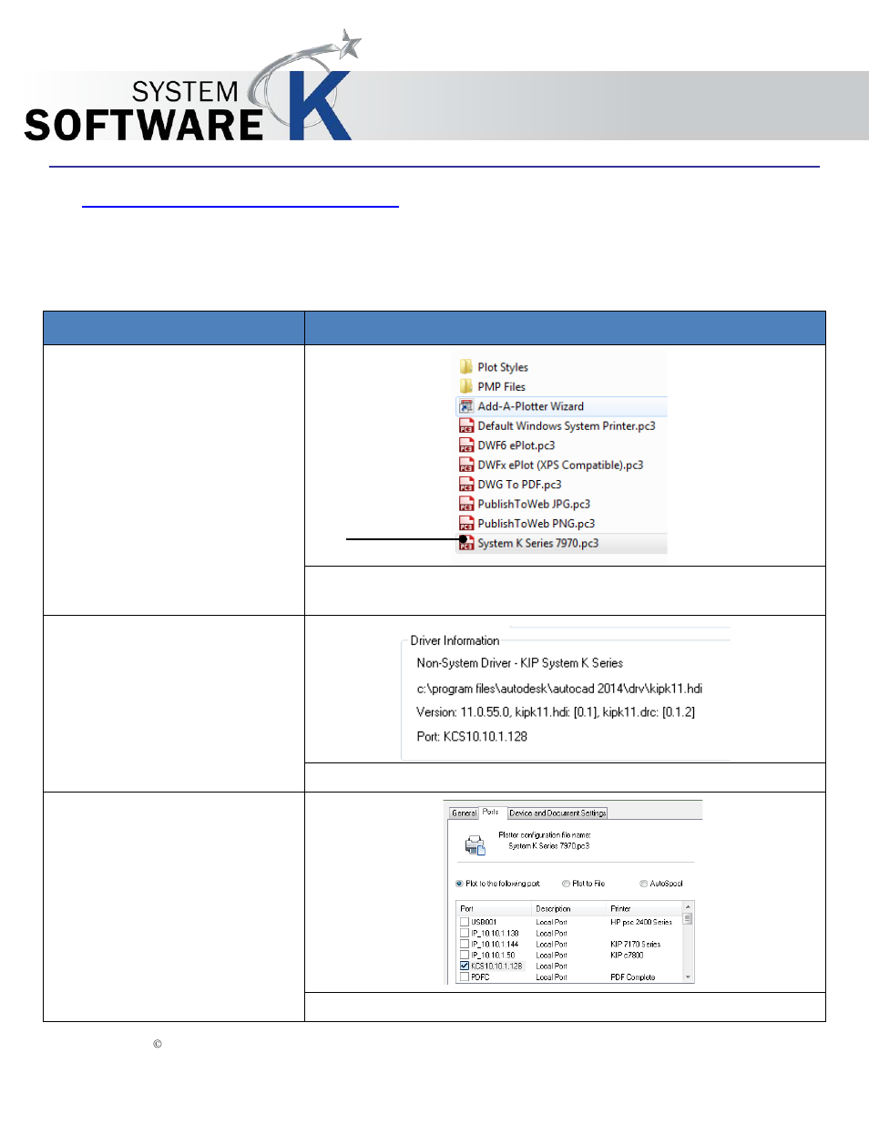The width and height of the screenshot is (869, 1125).
Task: Click the 'Plot Styles' folder name
Action: [503, 367]
